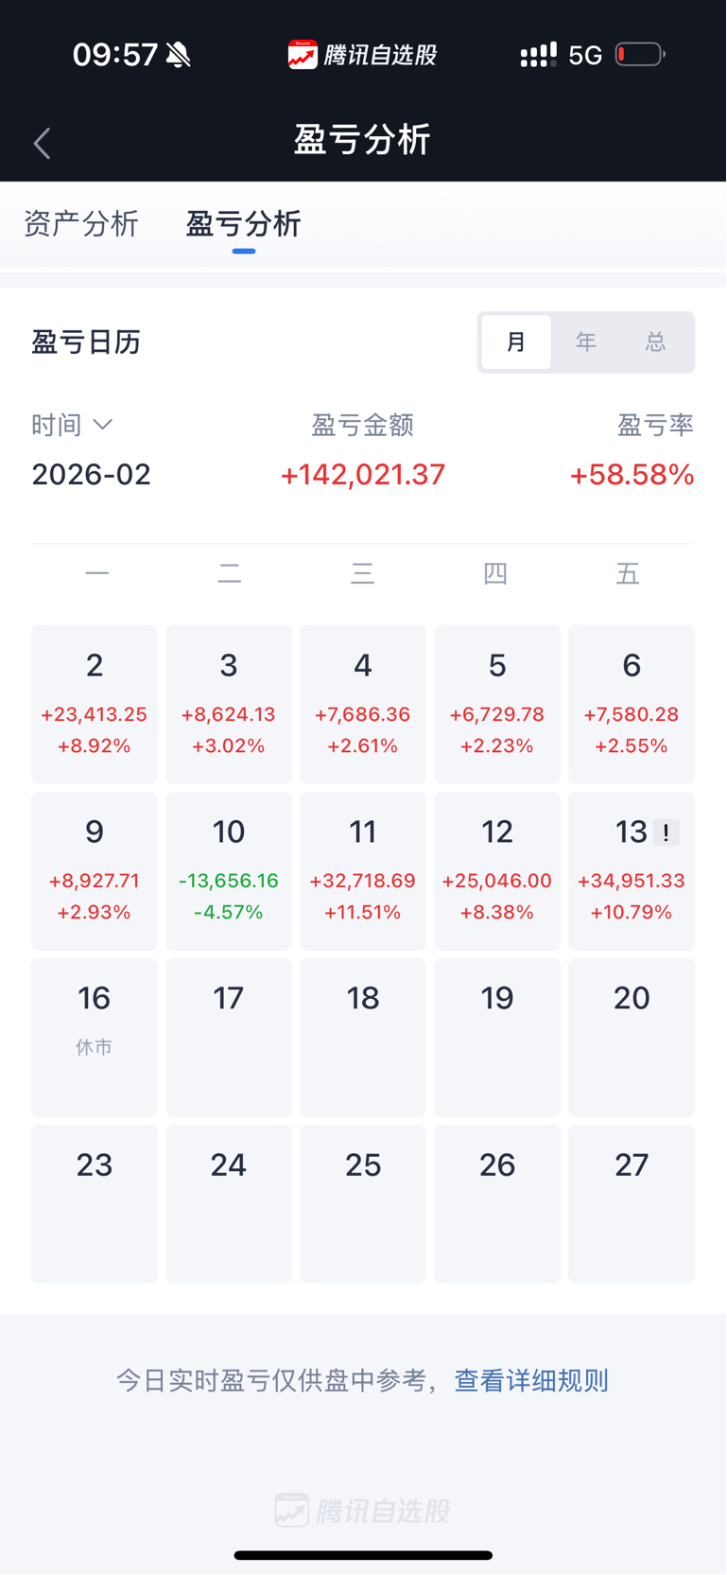Tap the exclamation icon on day 13
This screenshot has height=1575, width=727.
coord(666,832)
